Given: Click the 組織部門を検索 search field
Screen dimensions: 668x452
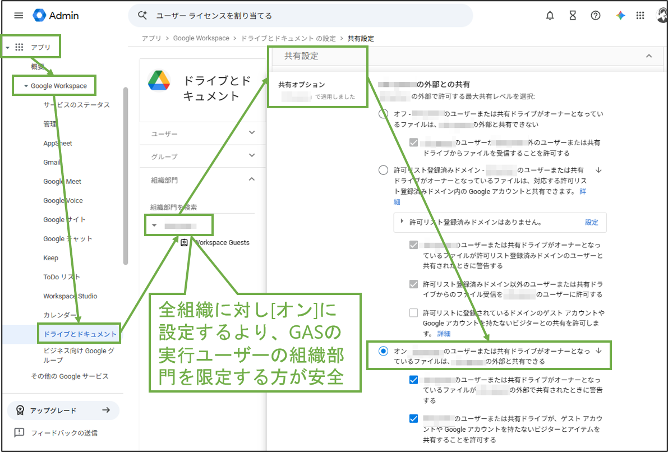Looking at the screenshot, I should click(202, 207).
